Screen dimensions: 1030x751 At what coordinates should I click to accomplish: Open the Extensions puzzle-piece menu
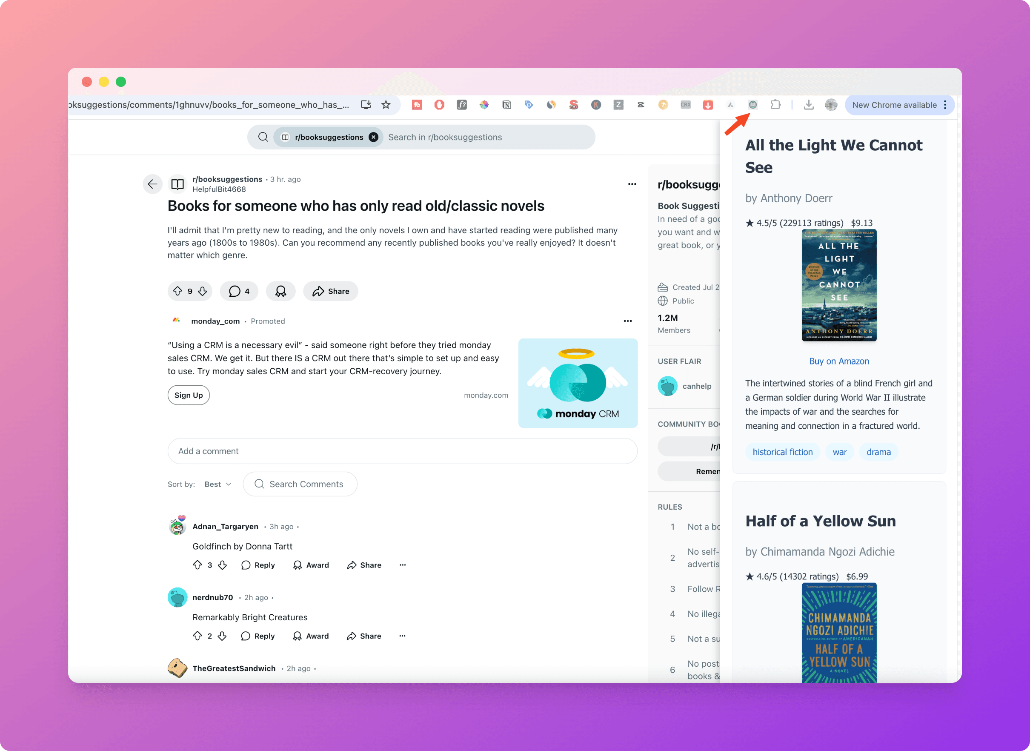tap(775, 105)
